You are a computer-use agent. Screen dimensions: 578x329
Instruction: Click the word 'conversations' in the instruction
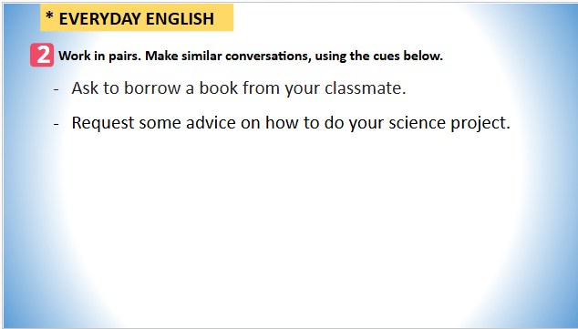(268, 56)
